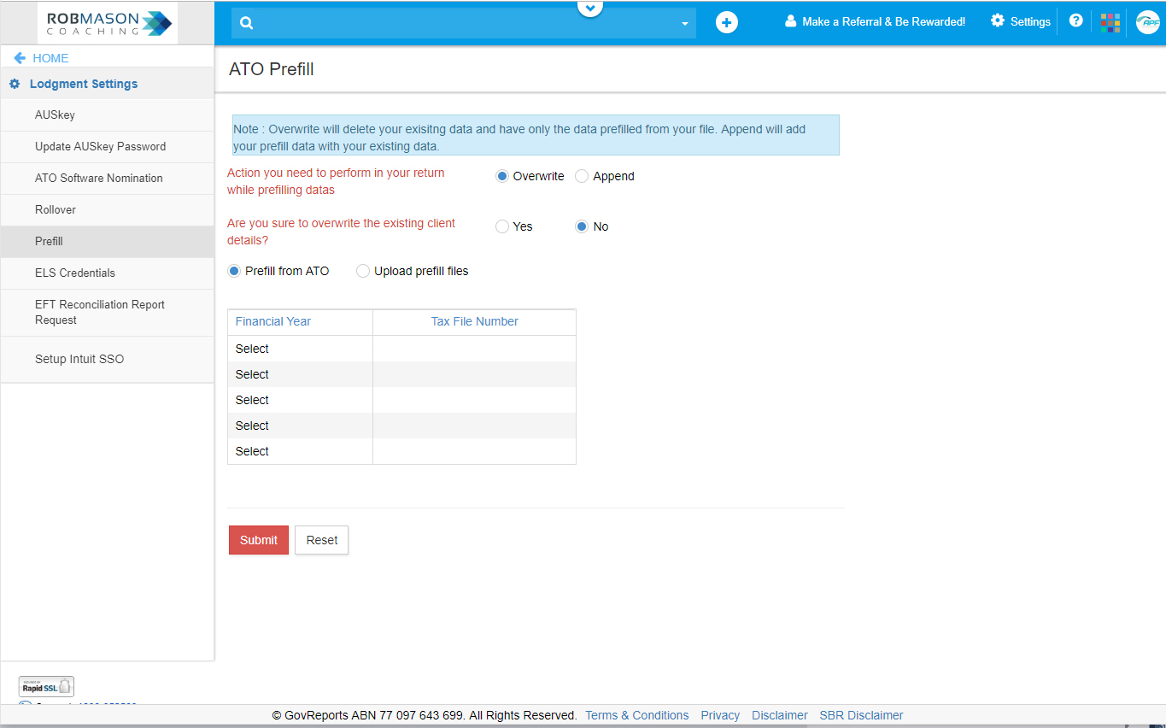Screen dimensions: 1166x728
Task: Click the Tax File Number column header
Action: click(474, 321)
